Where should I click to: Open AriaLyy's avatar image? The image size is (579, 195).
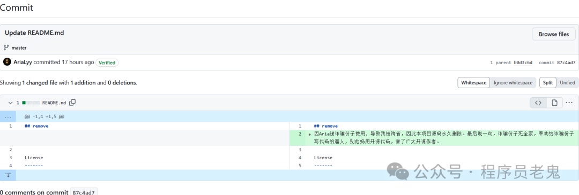tap(7, 62)
